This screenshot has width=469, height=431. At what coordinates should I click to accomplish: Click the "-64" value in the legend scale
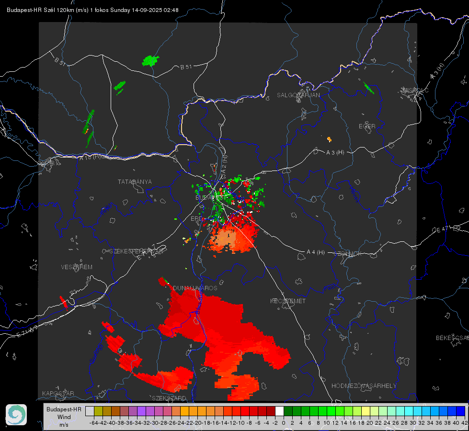[94, 423]
